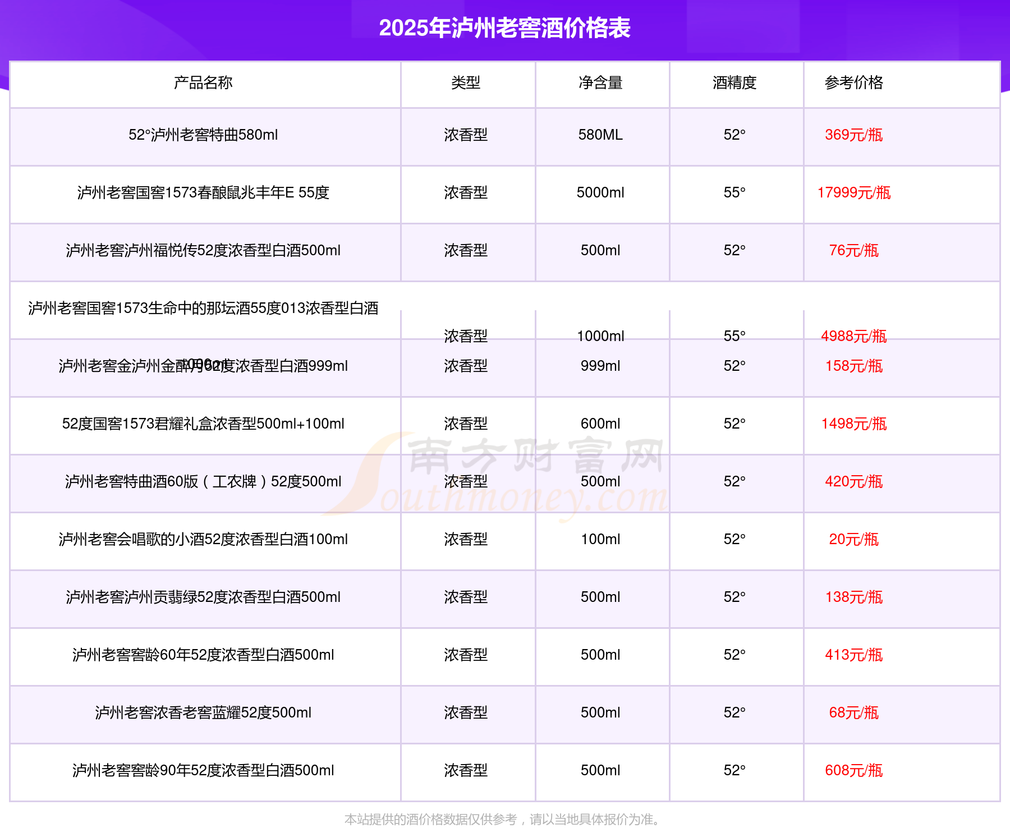This screenshot has height=828, width=1010.
Task: Click "55°" in the 4988元/瓶 row
Action: click(734, 337)
